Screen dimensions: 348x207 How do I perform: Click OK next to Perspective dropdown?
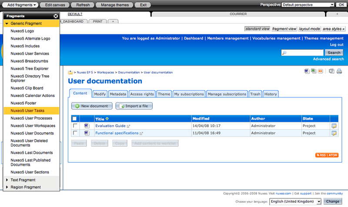(341, 5)
